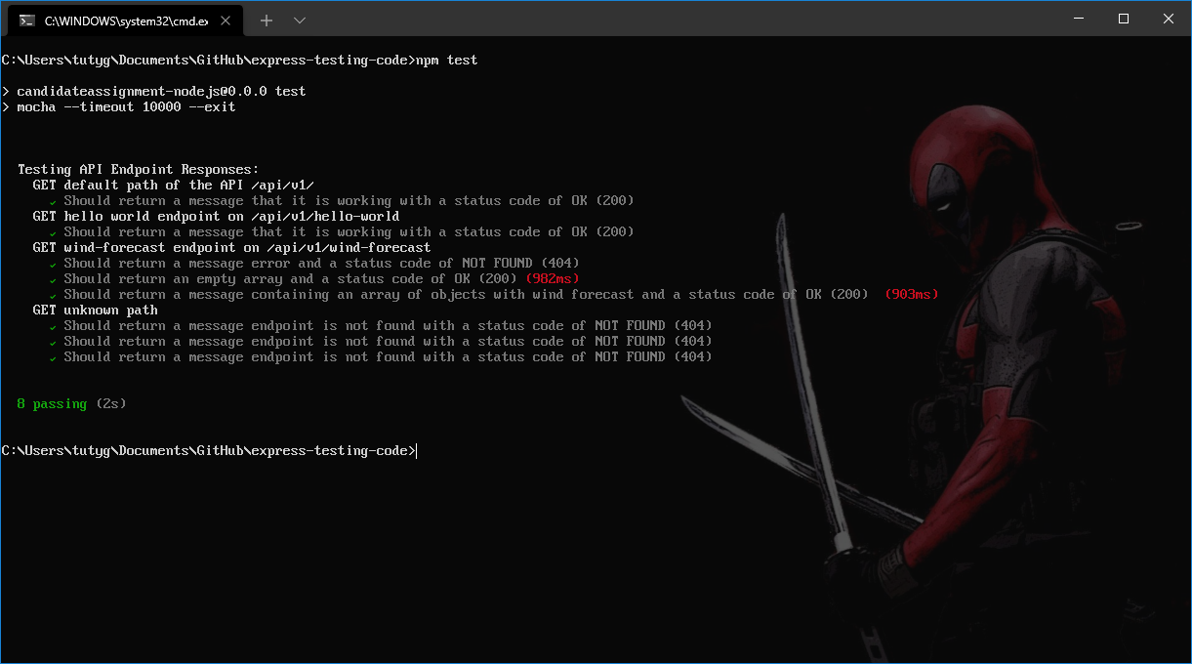The height and width of the screenshot is (664, 1192).
Task: Click 'Should return an empty array' test line
Action: pos(290,279)
